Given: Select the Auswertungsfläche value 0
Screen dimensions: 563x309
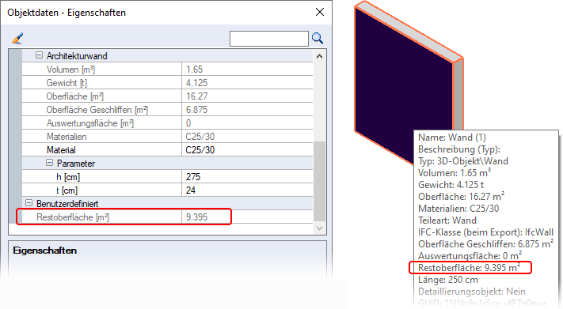Looking at the screenshot, I should point(188,123).
